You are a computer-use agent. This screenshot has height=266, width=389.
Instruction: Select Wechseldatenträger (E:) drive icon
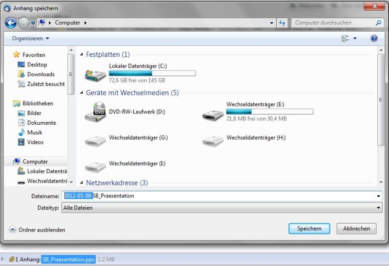click(x=212, y=115)
